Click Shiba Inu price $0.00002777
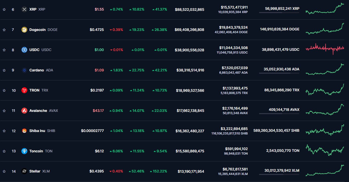Screen dimensions: 349x182 click(92, 131)
